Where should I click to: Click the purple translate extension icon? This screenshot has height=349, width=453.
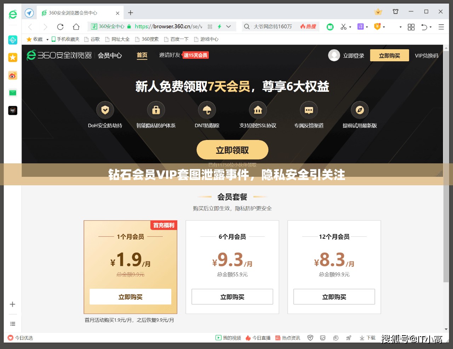coord(361,27)
